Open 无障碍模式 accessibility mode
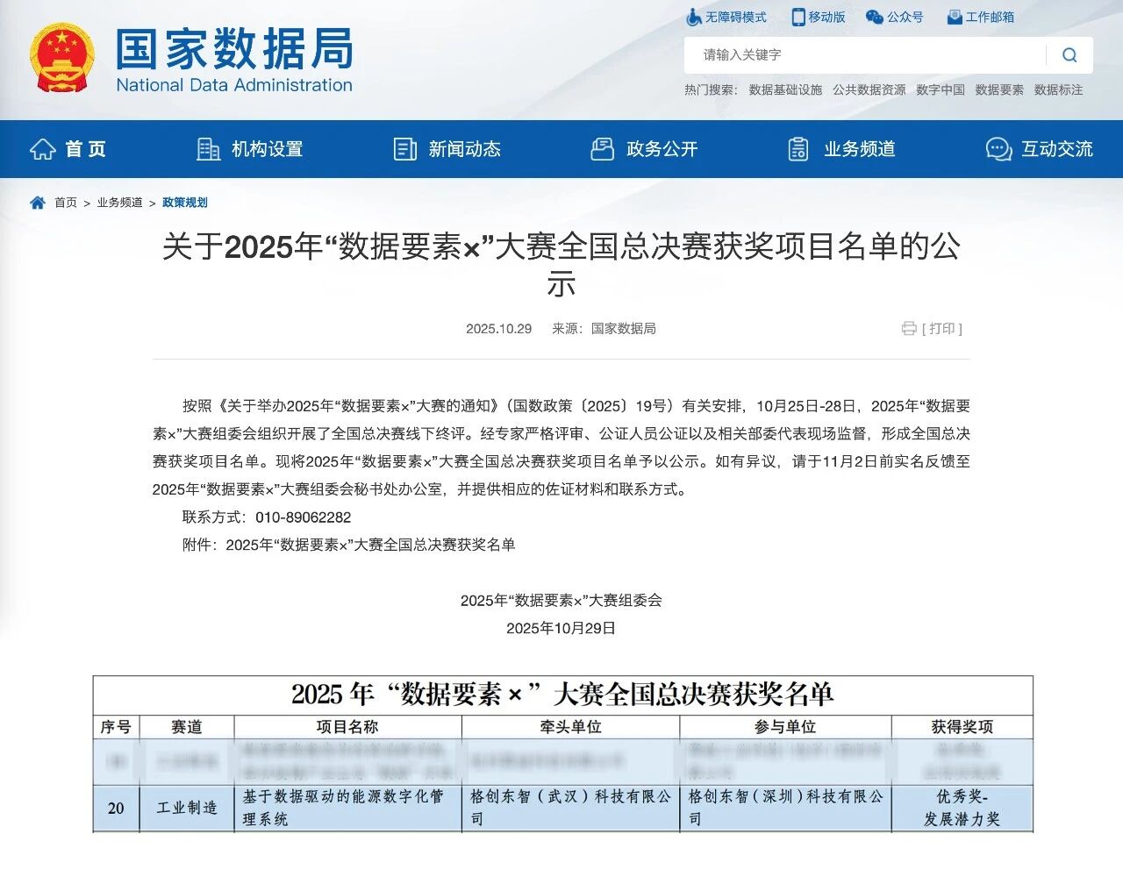The height and width of the screenshot is (870, 1123). point(726,17)
